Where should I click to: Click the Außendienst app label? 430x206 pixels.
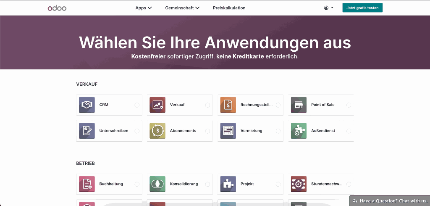323,131
